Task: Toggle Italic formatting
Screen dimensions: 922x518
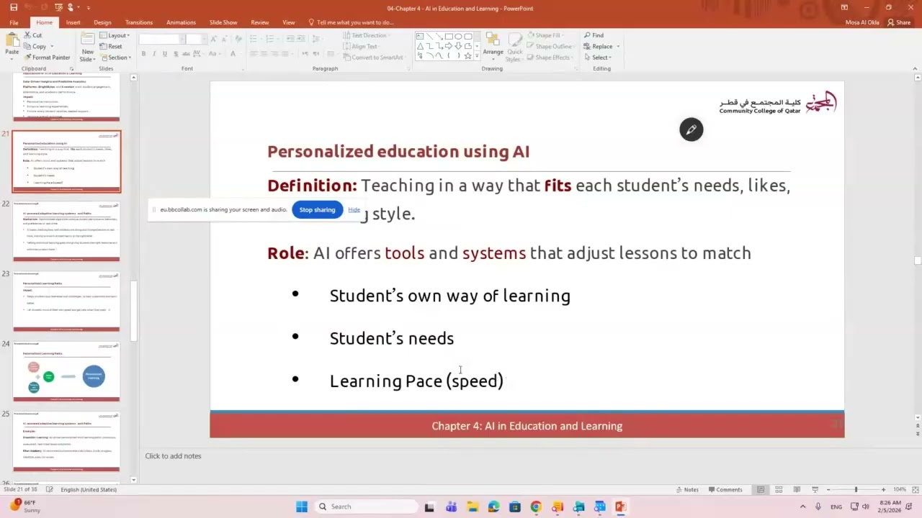Action: (154, 54)
